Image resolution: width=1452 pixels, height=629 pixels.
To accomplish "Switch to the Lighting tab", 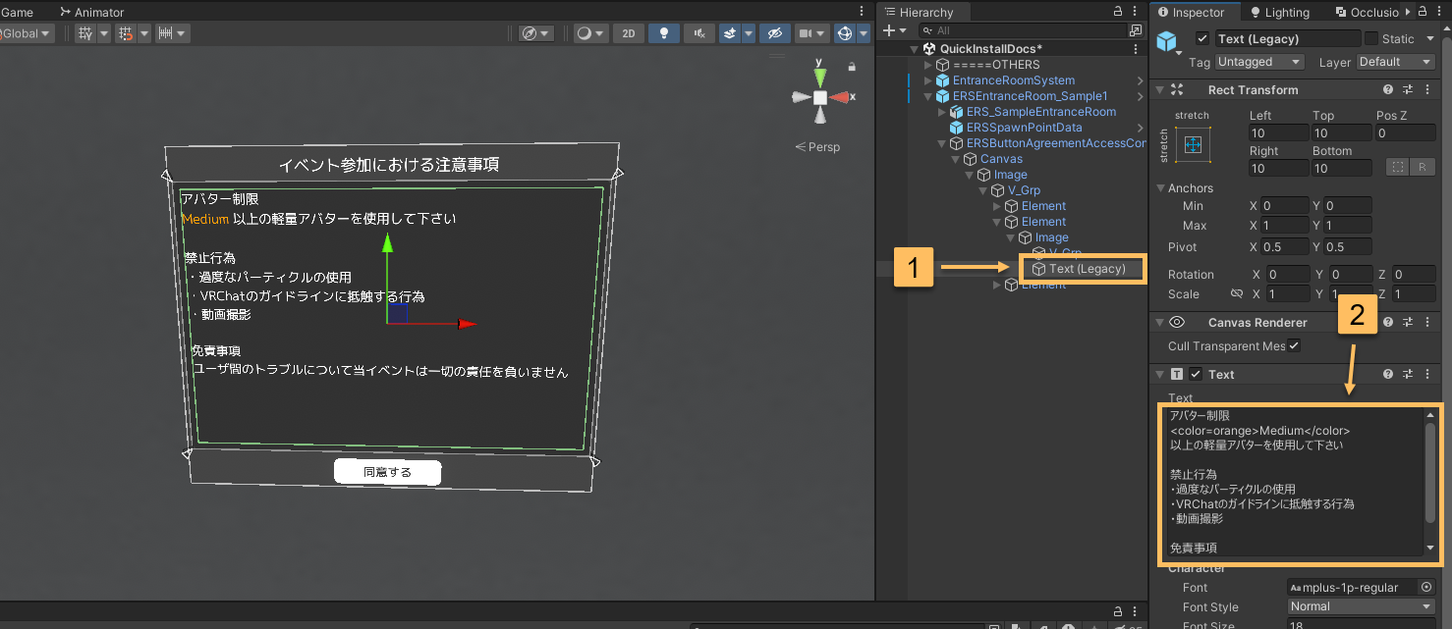I will coord(1279,12).
